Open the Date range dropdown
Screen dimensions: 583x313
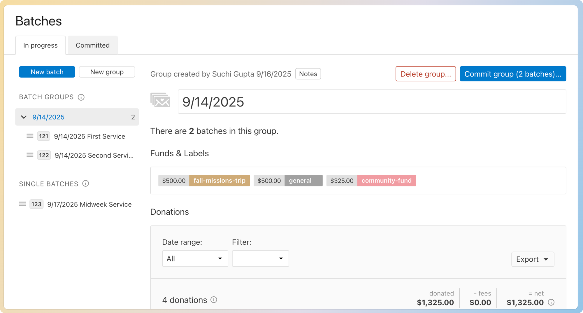click(195, 259)
